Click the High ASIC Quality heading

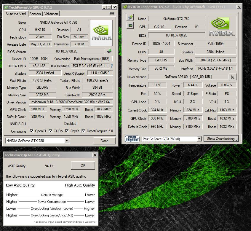(80, 185)
